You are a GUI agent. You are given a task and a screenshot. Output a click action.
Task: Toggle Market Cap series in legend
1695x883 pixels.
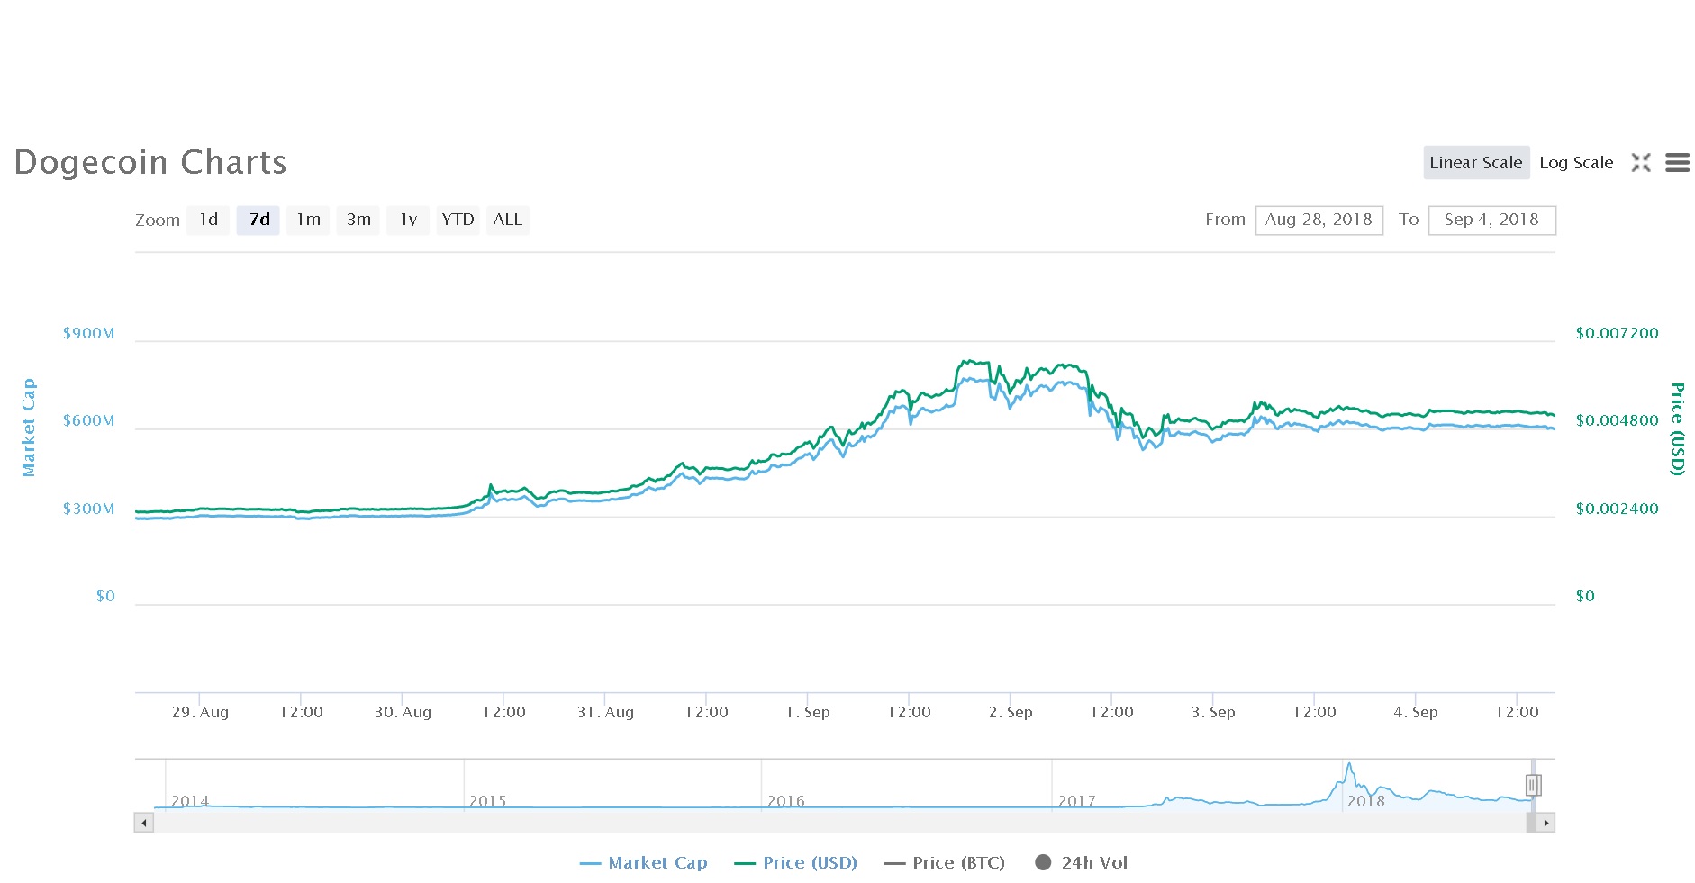(x=644, y=862)
